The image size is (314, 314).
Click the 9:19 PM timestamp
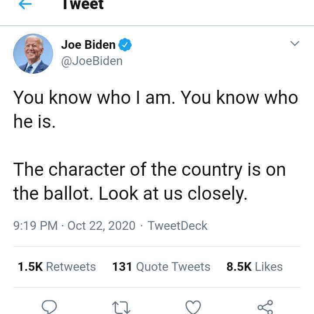[35, 225]
